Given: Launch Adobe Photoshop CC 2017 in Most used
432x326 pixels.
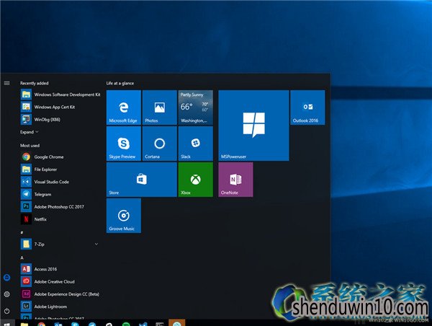Looking at the screenshot, I should point(60,207).
